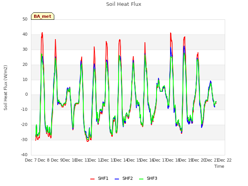
Task: Click the BA_met annotation label
Action: [43, 16]
